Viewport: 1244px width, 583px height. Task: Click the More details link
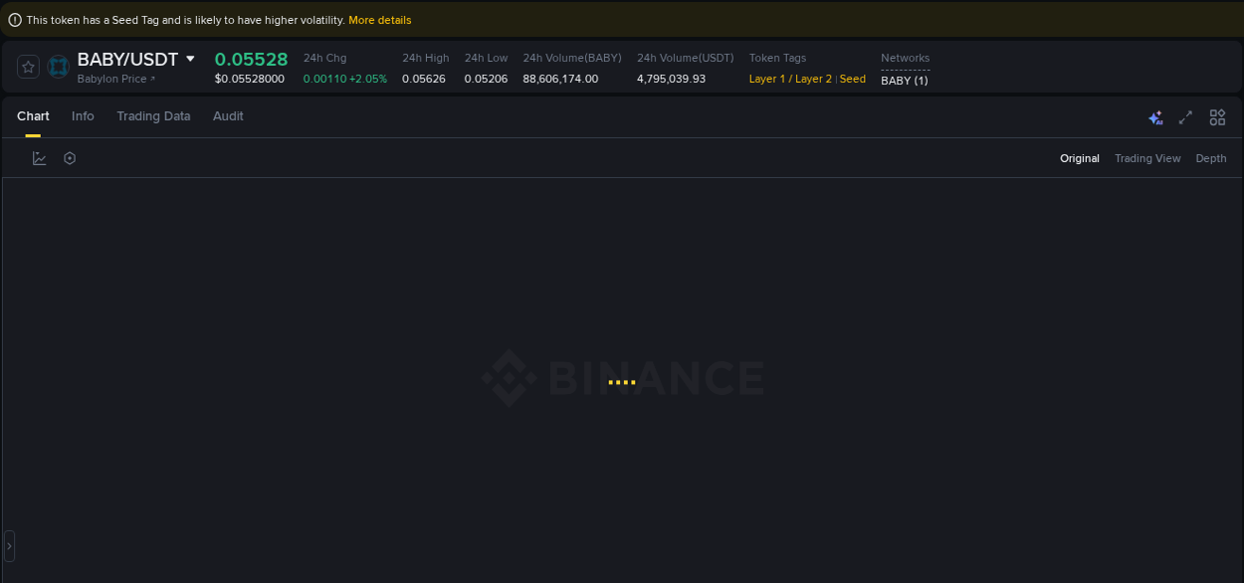[x=380, y=19]
